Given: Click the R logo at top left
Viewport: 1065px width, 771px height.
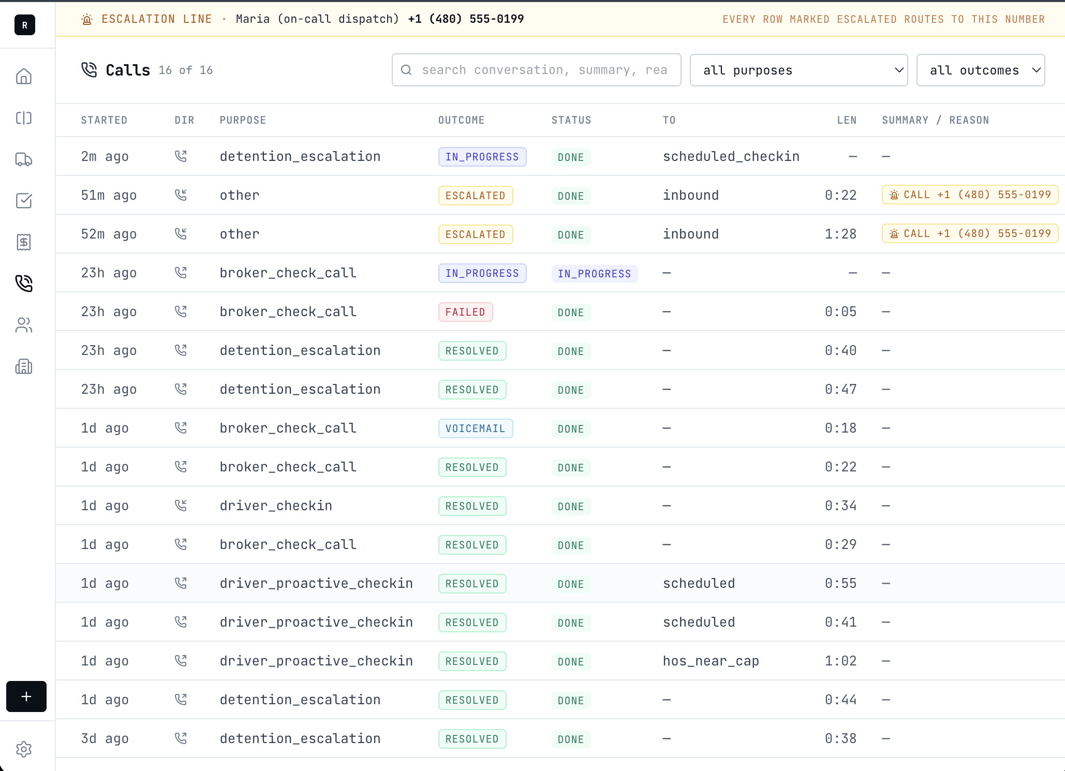Looking at the screenshot, I should 25,25.
